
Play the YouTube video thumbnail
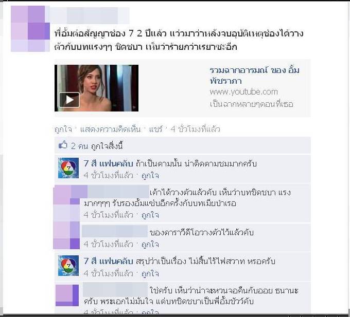(69, 100)
